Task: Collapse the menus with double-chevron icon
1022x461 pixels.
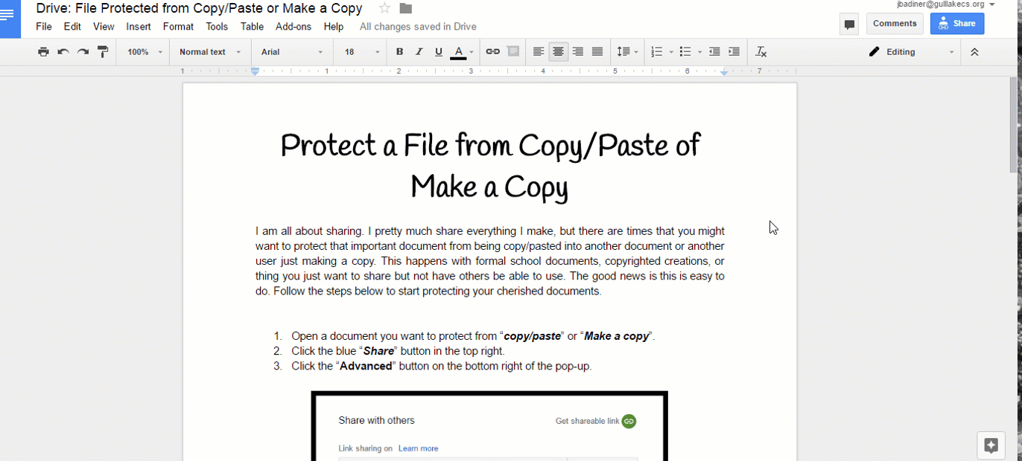Action: [974, 52]
